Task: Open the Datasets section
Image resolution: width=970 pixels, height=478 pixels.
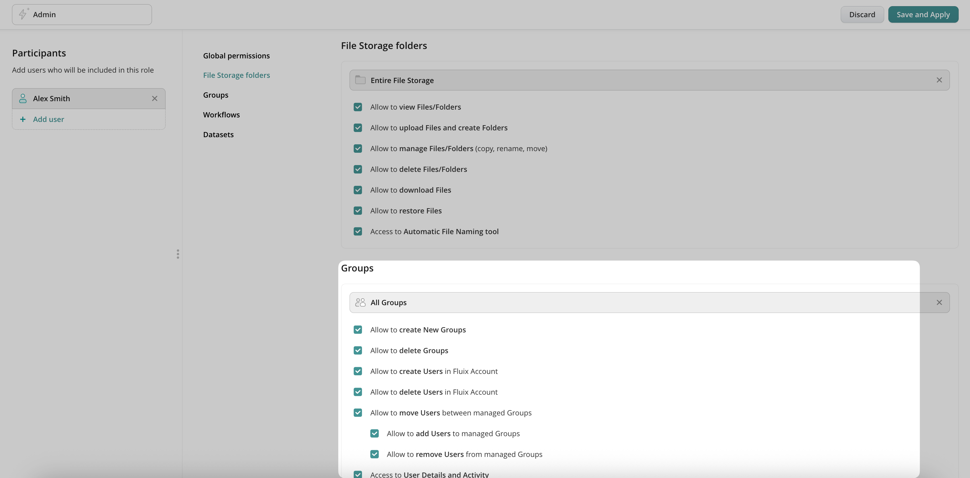Action: pos(218,135)
